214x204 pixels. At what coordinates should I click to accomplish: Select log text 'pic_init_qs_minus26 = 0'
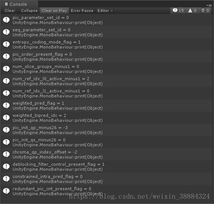[x=39, y=140]
